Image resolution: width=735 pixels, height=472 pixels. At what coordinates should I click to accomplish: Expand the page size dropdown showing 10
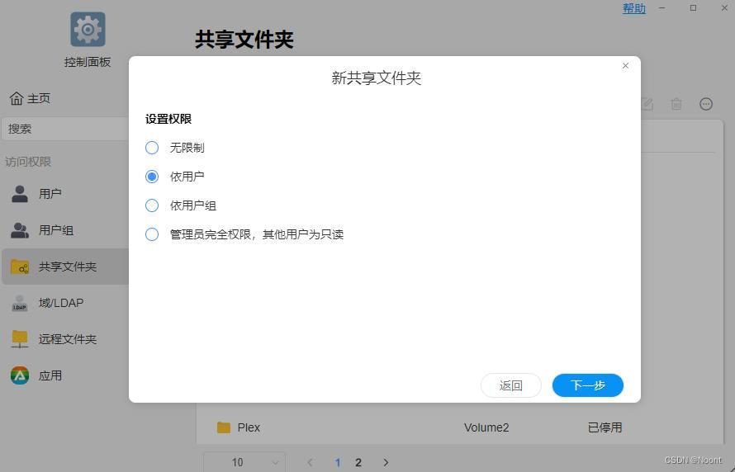tap(244, 462)
